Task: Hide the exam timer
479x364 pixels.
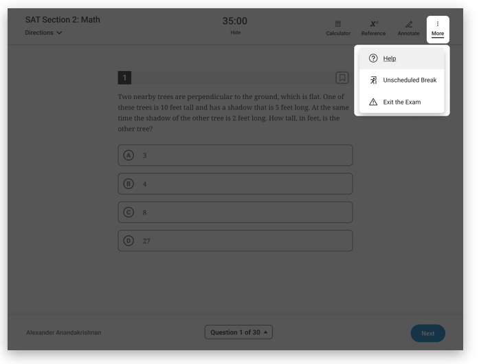Action: point(235,32)
